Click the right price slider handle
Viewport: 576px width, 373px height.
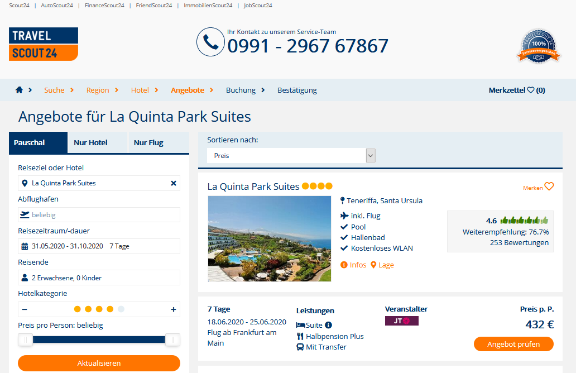coord(172,340)
